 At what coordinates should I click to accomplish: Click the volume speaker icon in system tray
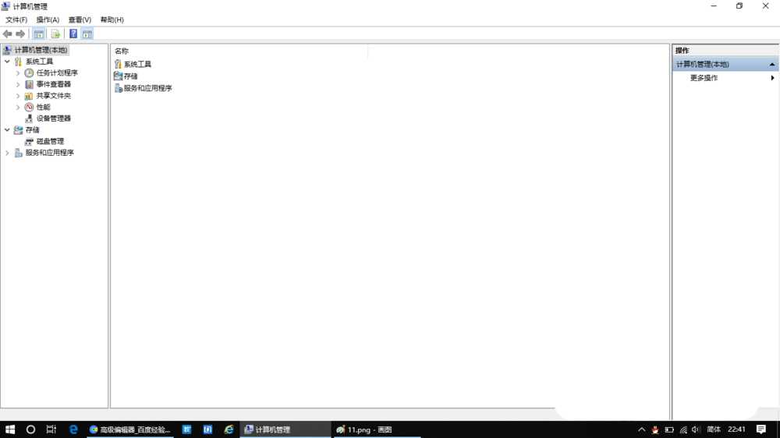[696, 429]
